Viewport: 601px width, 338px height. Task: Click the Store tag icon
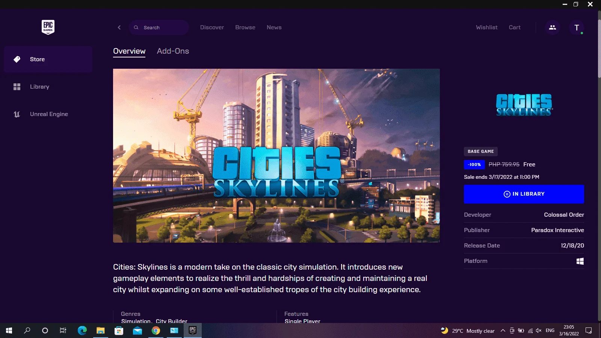coord(17,59)
